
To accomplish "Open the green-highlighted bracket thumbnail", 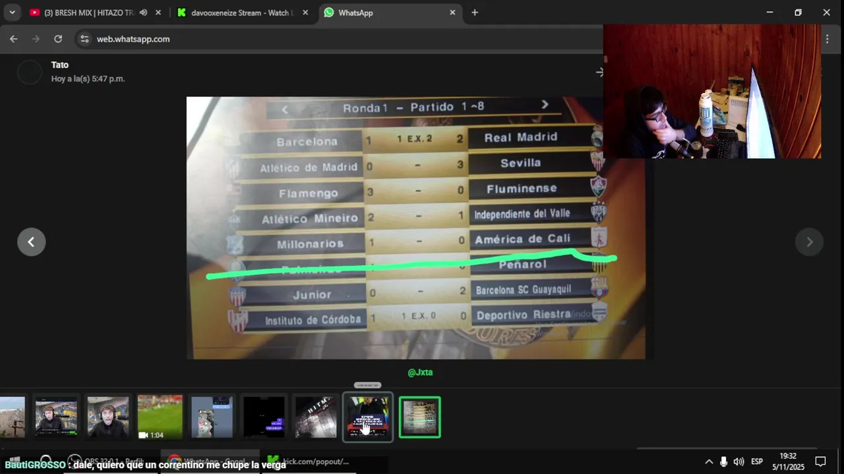I will click(420, 417).
